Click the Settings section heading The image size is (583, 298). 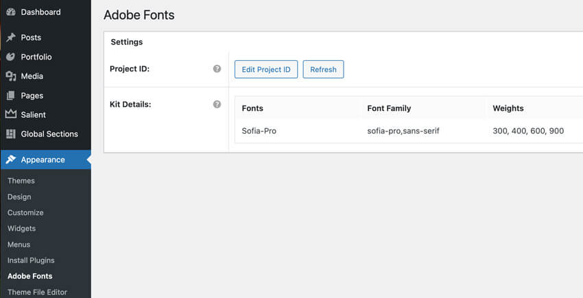click(127, 42)
